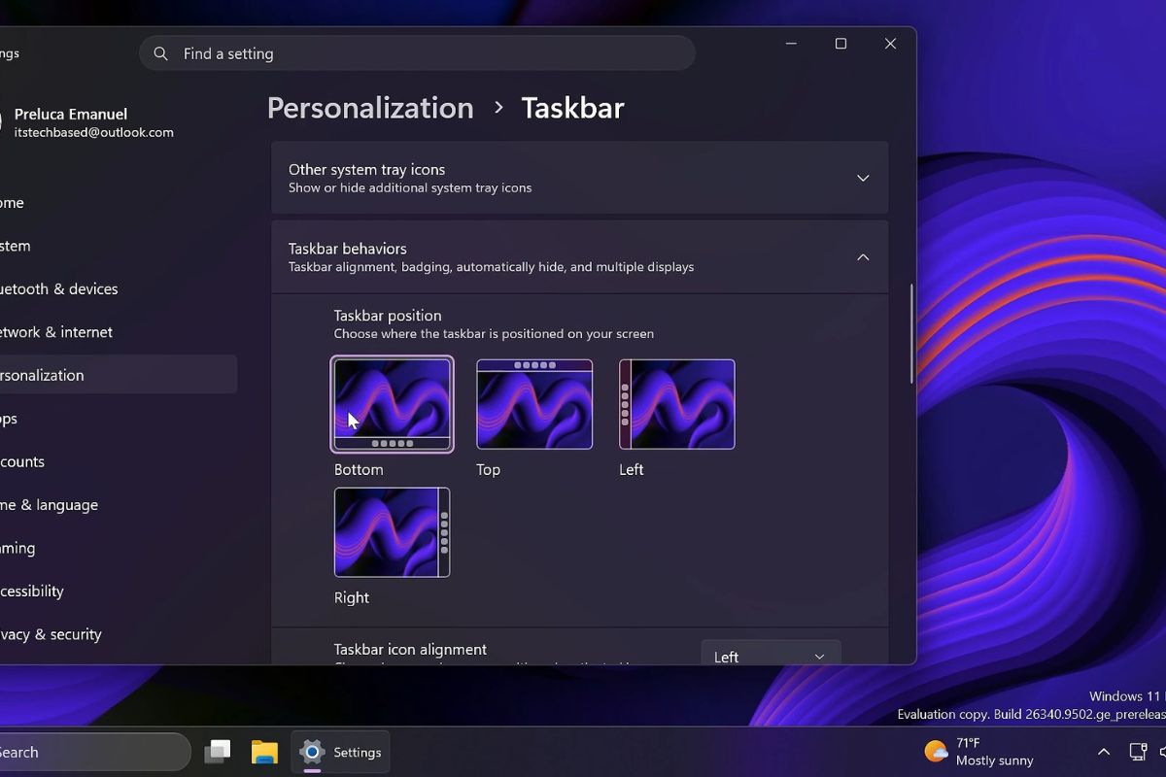Viewport: 1166px width, 777px height.
Task: Select Top taskbar position thumbnail
Action: 534,404
